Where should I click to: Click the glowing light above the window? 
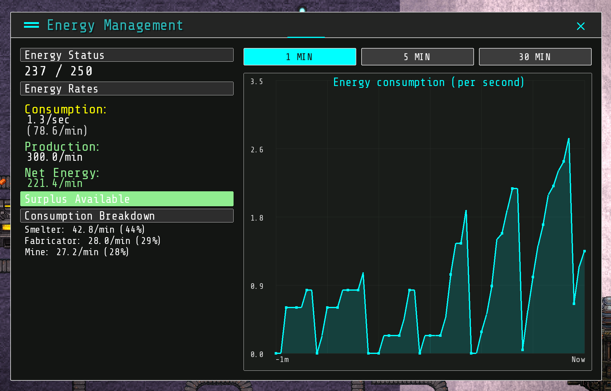[x=302, y=10]
